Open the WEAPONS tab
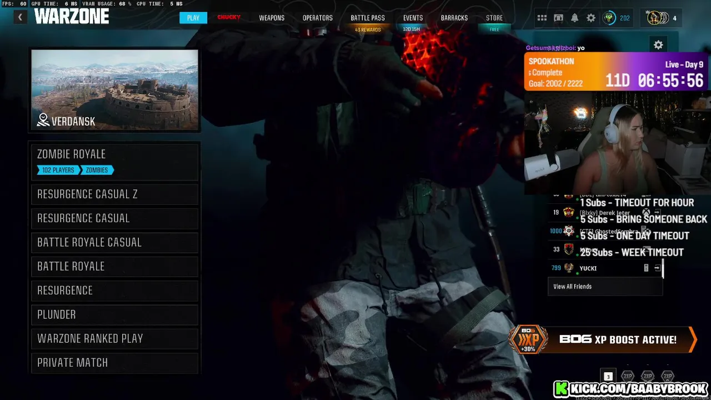 pyautogui.click(x=272, y=18)
